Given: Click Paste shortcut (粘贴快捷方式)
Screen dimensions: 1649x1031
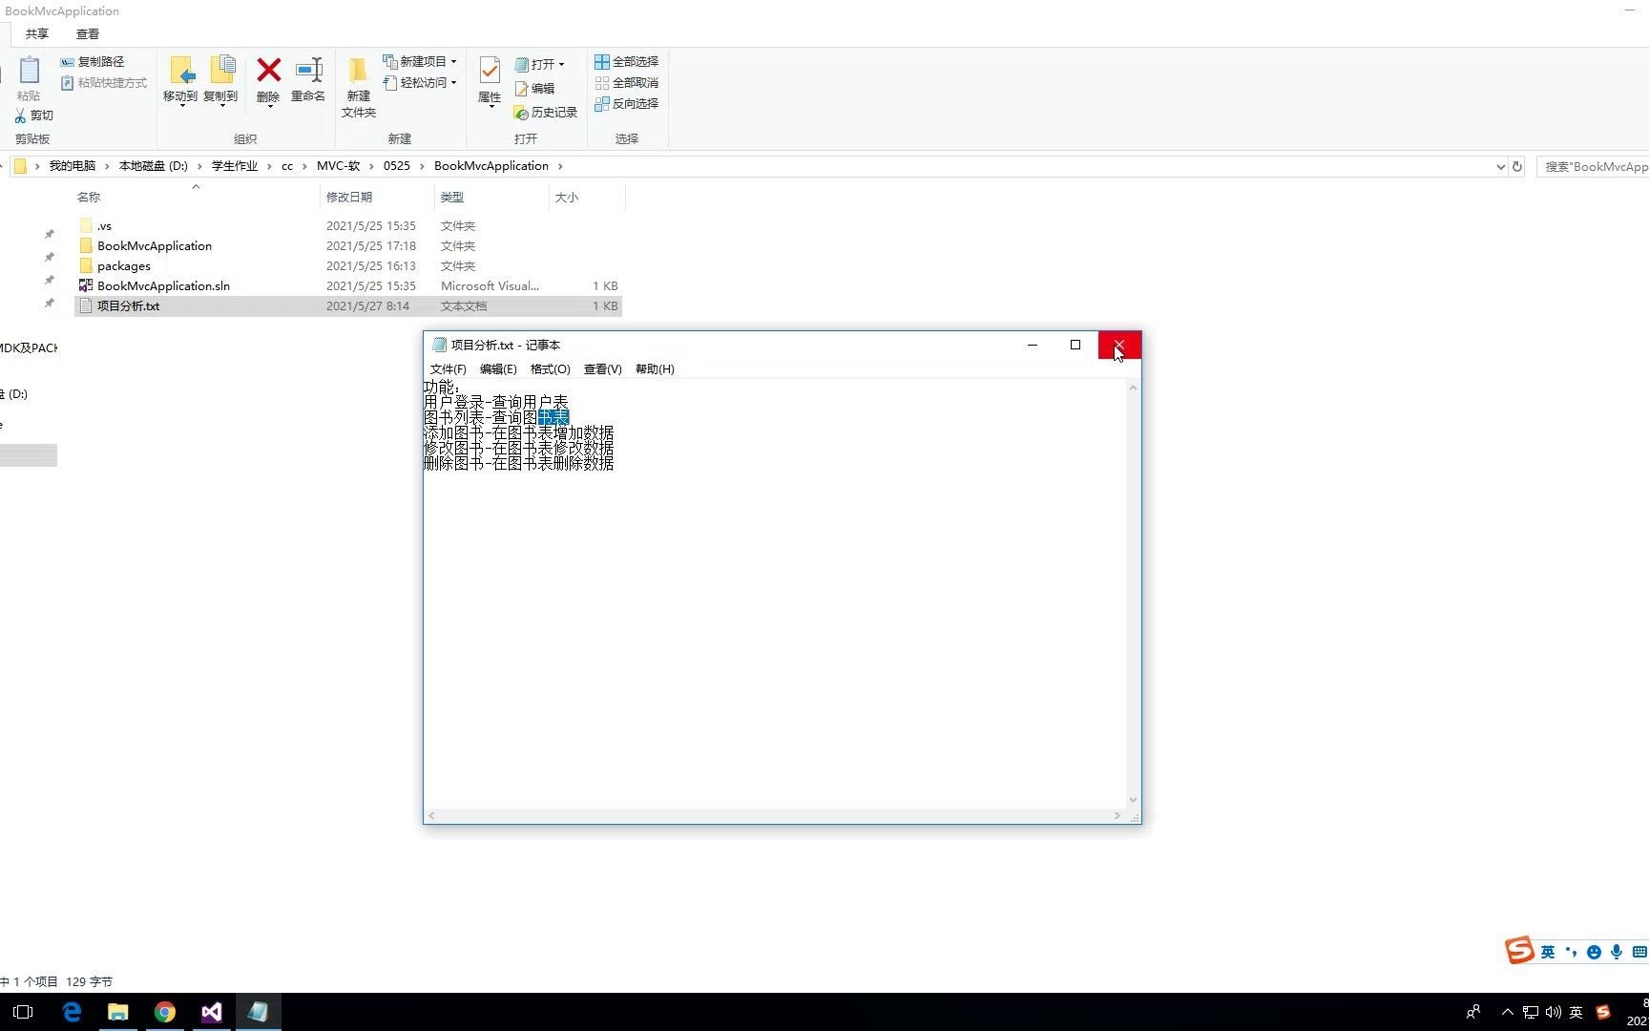Looking at the screenshot, I should [x=104, y=83].
